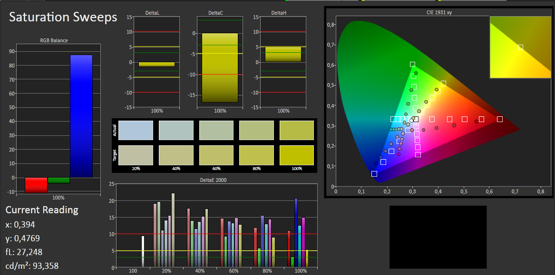Click the 60% Target color swatch
555x275 pixels.
coord(216,155)
